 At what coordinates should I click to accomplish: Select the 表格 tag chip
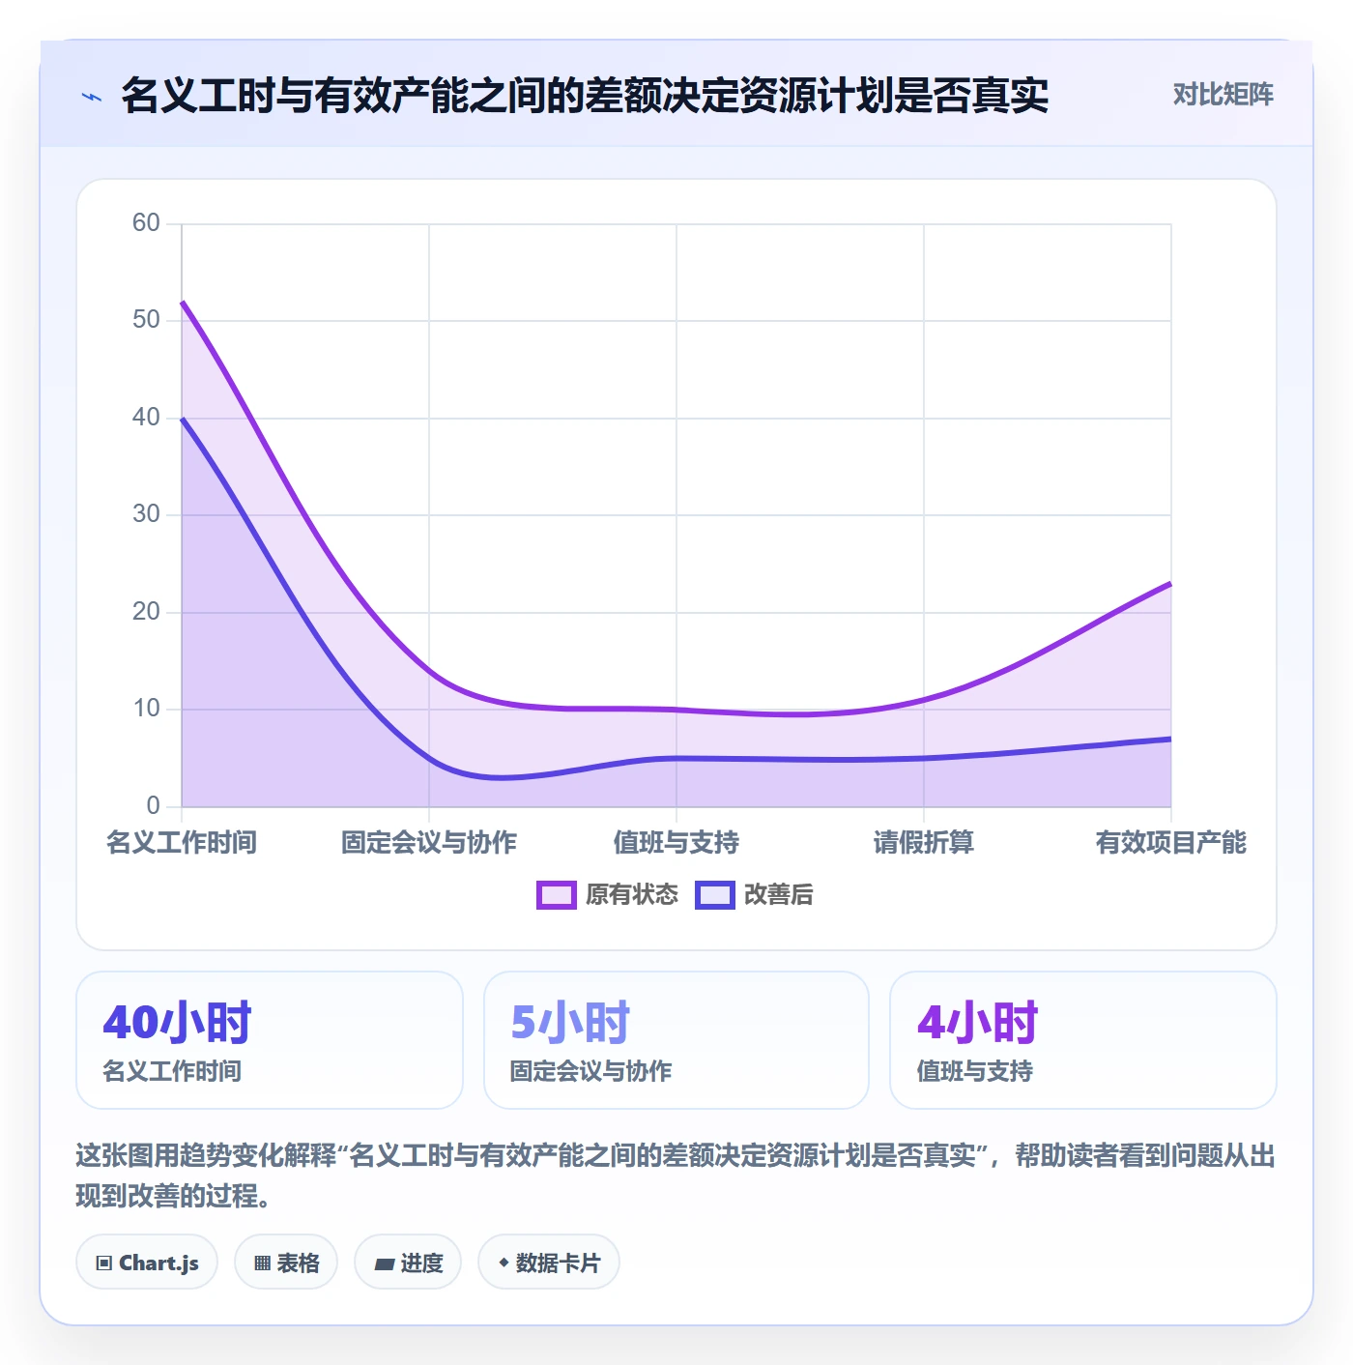tap(286, 1263)
